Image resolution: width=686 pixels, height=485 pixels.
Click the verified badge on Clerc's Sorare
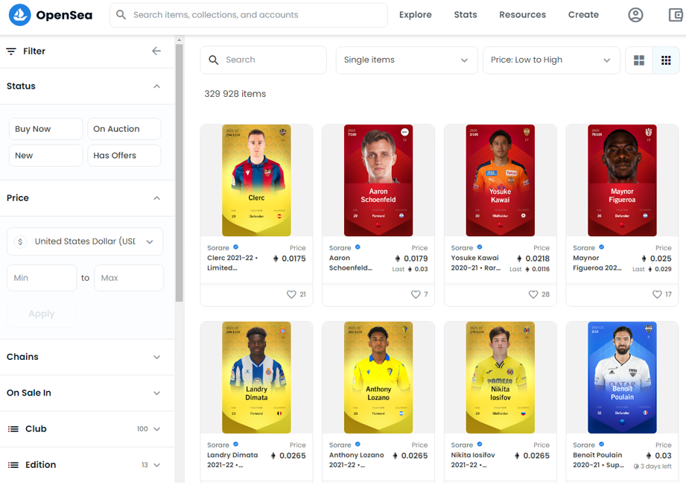point(236,247)
